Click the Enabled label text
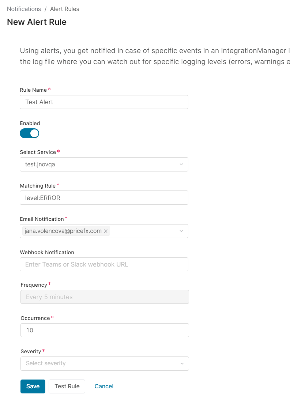 [x=30, y=123]
